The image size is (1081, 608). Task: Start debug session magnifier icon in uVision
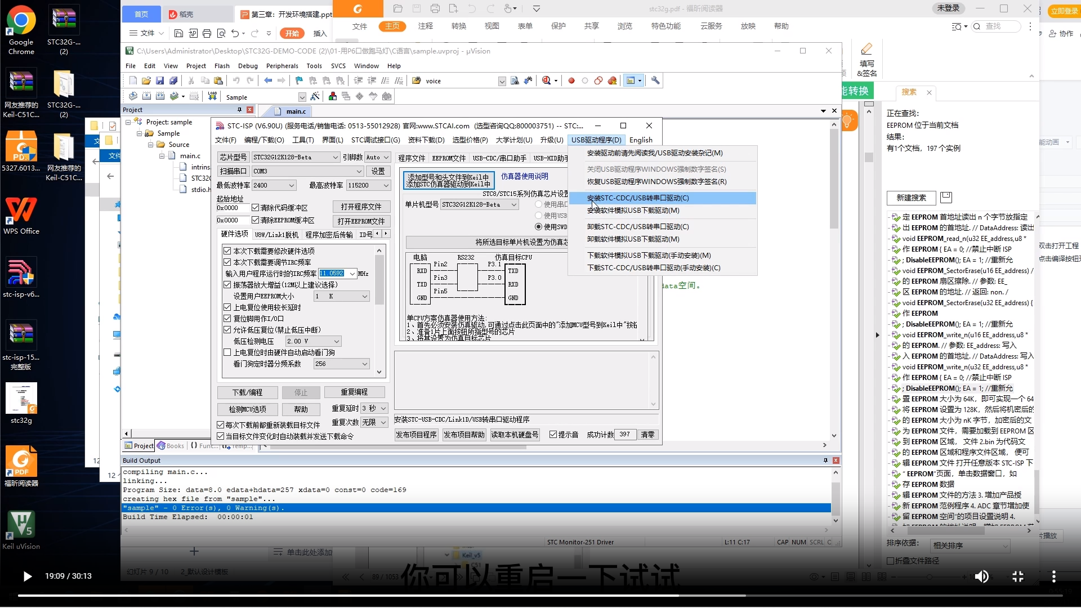click(546, 81)
